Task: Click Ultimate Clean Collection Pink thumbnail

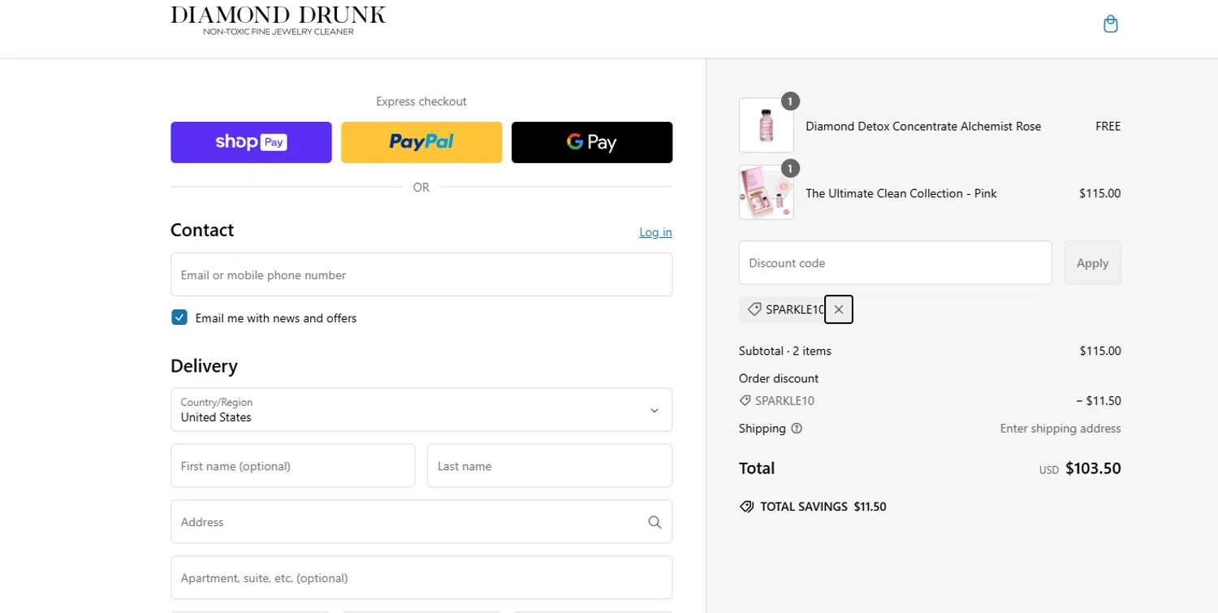Action: (x=767, y=192)
